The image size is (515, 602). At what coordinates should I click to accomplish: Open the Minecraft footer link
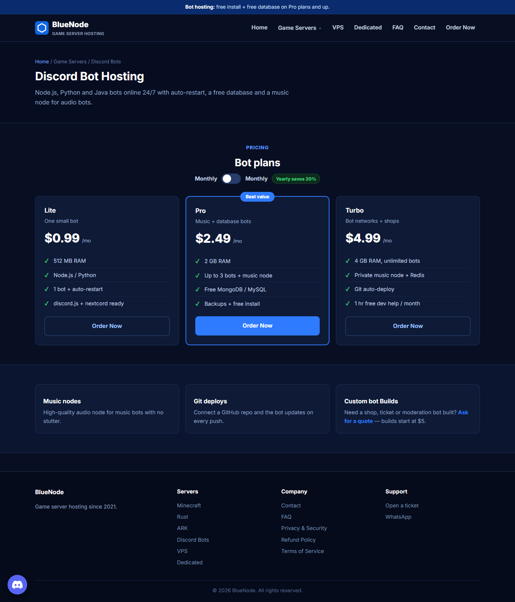coord(189,505)
